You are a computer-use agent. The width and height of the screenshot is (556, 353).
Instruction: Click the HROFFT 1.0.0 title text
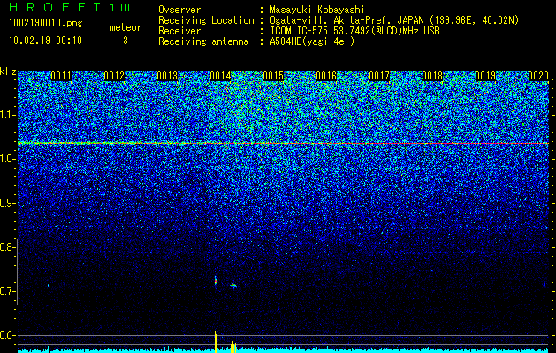click(70, 7)
